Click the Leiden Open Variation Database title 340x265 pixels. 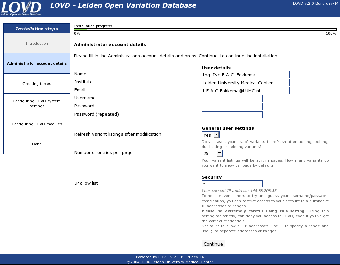124,5
